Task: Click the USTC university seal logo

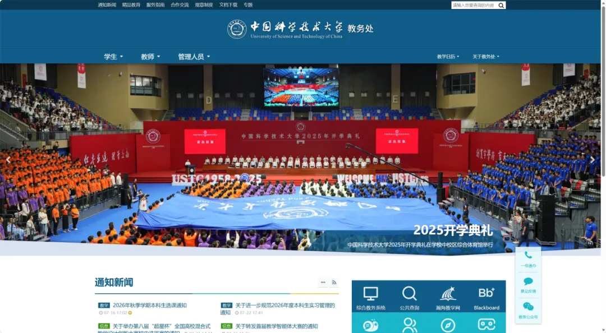Action: click(x=237, y=29)
